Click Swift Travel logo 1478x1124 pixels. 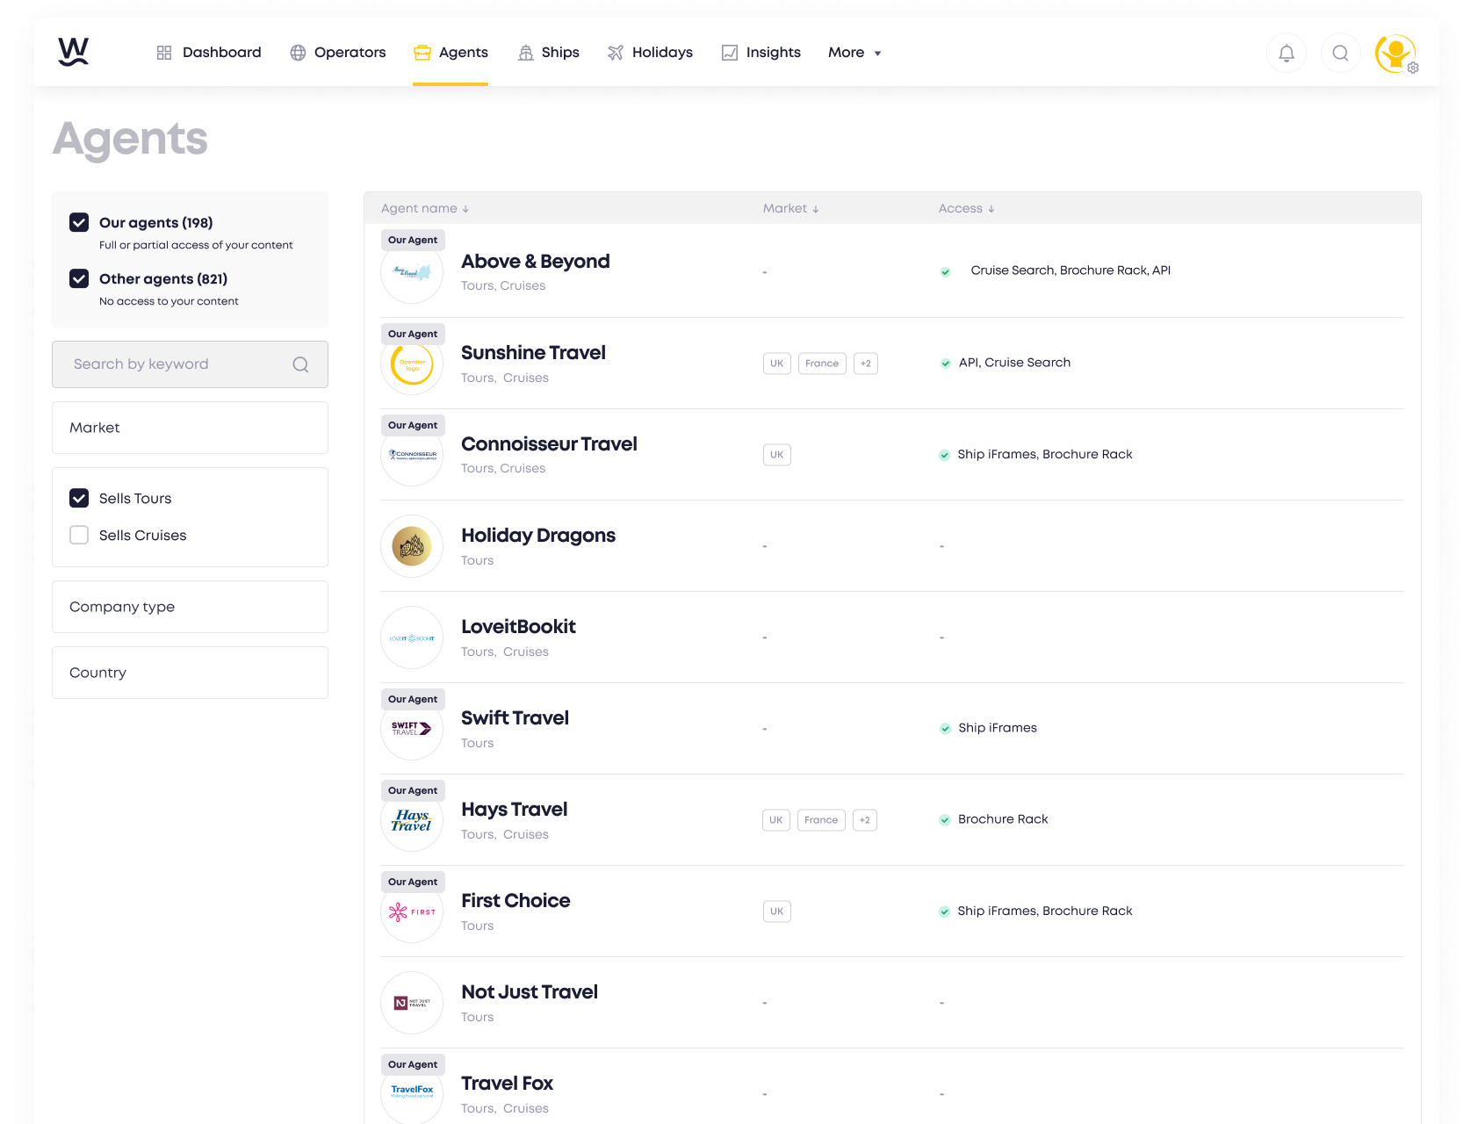pyautogui.click(x=412, y=729)
